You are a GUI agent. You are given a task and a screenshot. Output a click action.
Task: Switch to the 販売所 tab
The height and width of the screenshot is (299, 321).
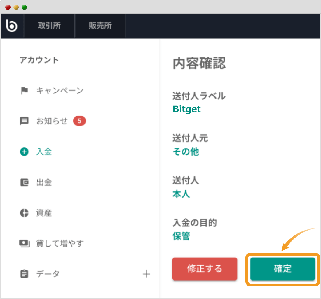tap(100, 26)
